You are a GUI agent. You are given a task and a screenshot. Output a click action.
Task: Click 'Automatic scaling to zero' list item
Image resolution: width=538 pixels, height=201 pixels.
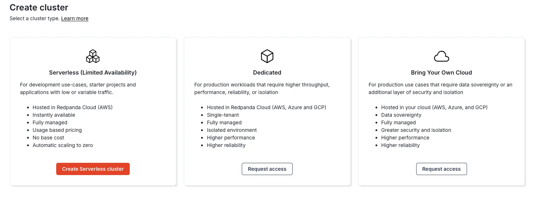tap(63, 145)
